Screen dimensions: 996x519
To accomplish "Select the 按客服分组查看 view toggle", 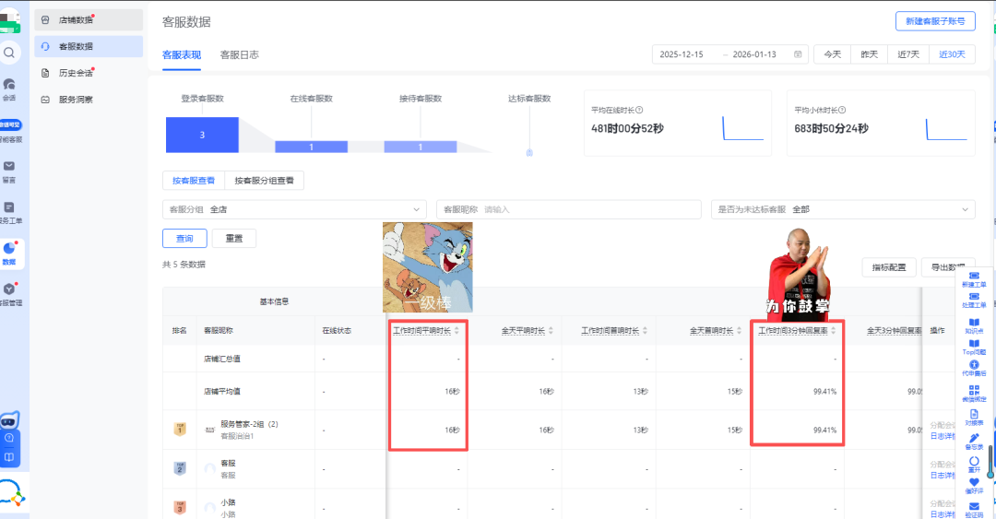I will pos(265,181).
